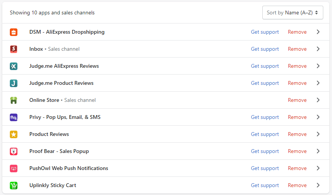Expand the Uplinkly Sticky Cart row chevron
Viewport: 332px width, 195px height.
pyautogui.click(x=318, y=186)
